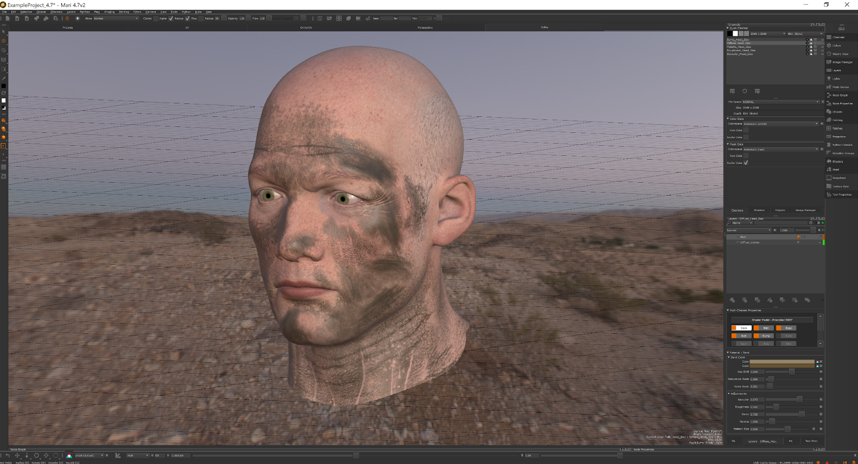Enable Raw Data checkbox under Color Data
Viewport: 858px width, 464px height.
coord(746,130)
